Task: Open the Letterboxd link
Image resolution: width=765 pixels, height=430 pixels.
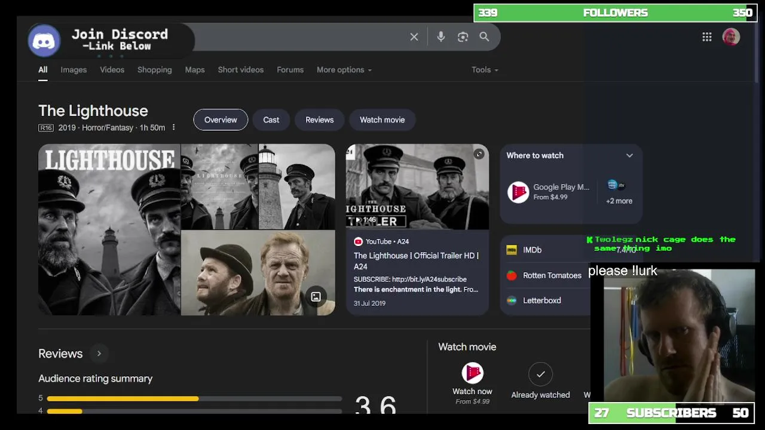Action: [542, 300]
